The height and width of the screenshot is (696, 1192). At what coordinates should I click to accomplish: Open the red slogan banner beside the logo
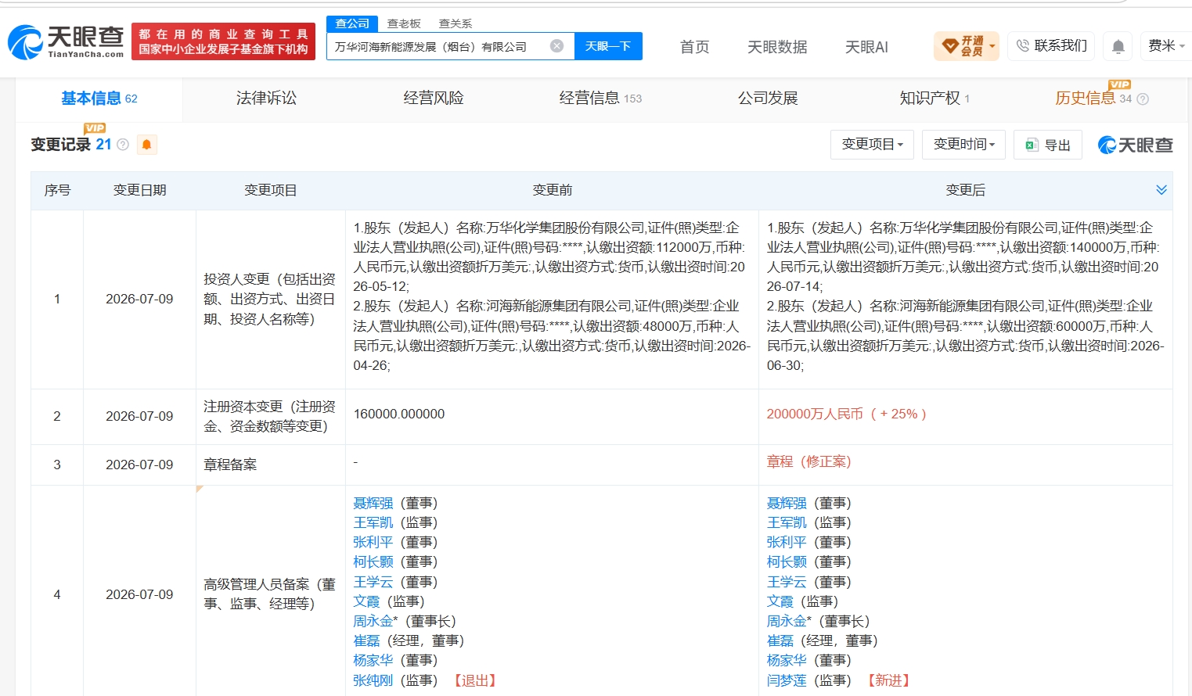coord(223,41)
